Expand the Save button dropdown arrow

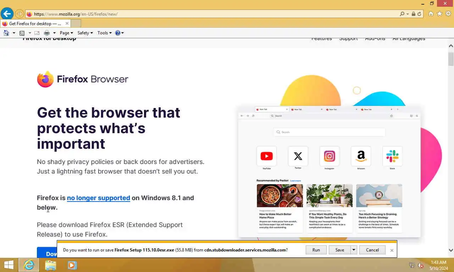point(354,250)
